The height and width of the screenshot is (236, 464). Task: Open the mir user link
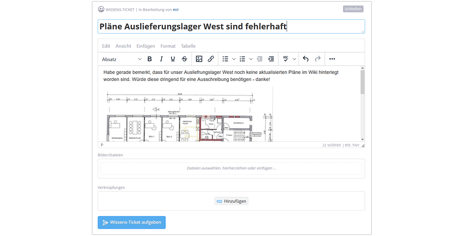[176, 9]
